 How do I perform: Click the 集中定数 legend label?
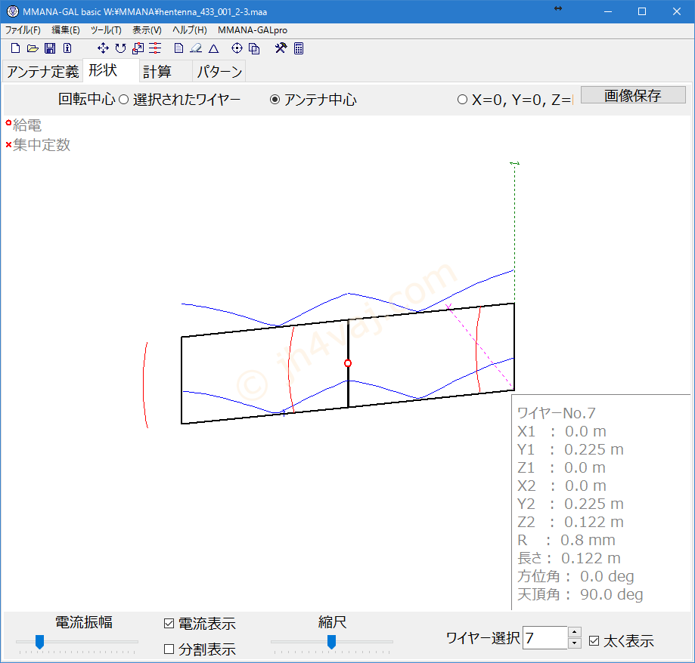tap(42, 145)
